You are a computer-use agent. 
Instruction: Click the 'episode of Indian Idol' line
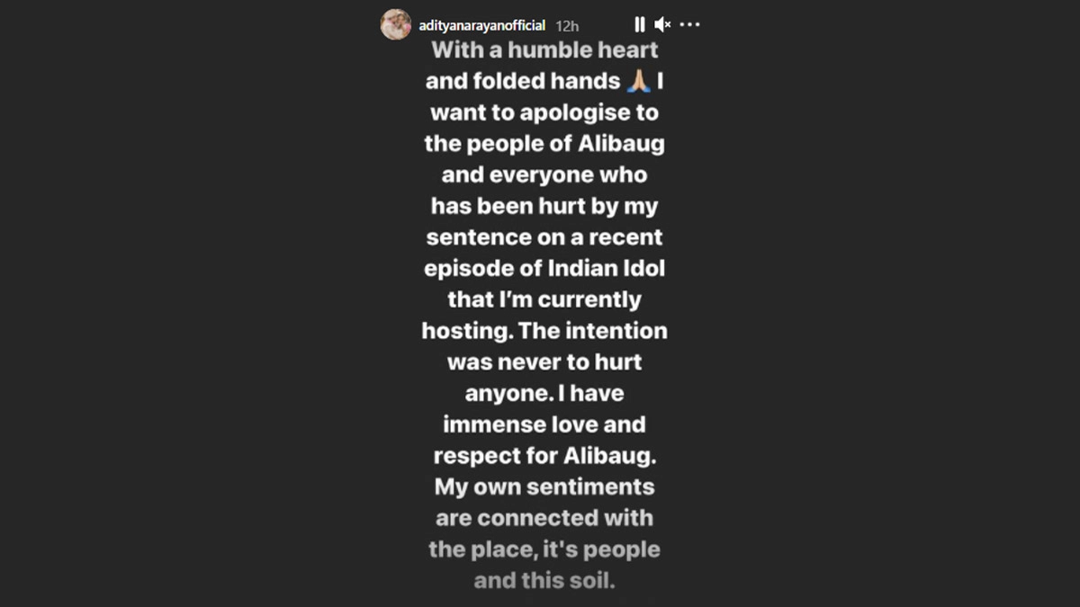tap(544, 268)
